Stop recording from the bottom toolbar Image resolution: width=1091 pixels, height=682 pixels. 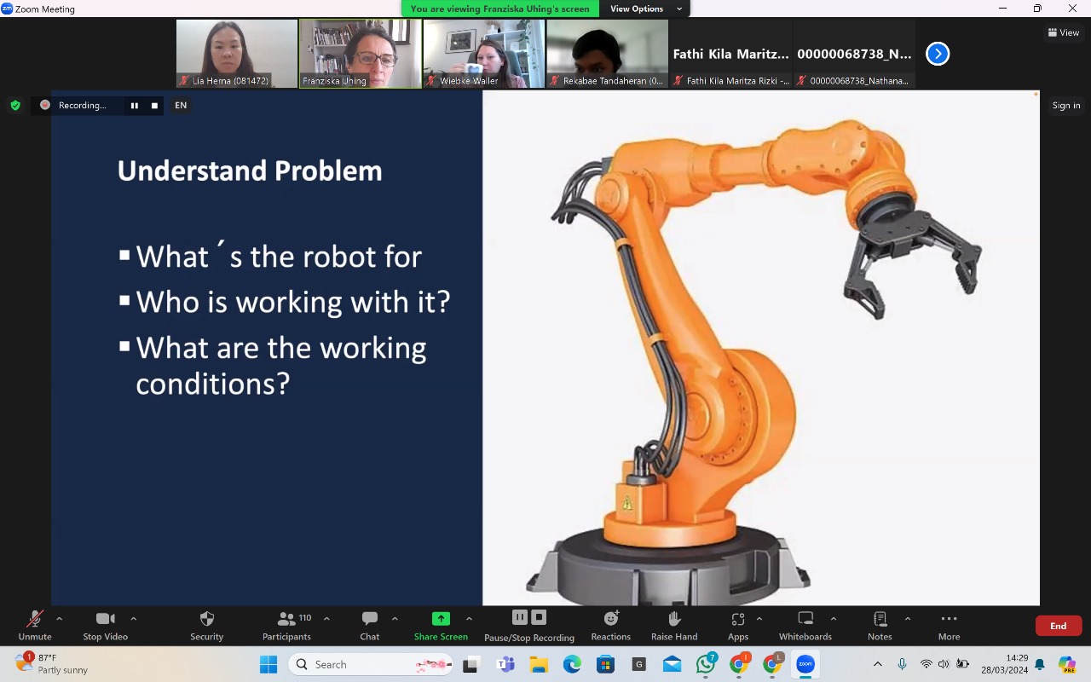coord(539,617)
